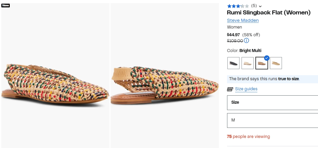This screenshot has height=148, width=318.
Task: Click the blue checkmark badge on selected swatch
Action: (267, 58)
